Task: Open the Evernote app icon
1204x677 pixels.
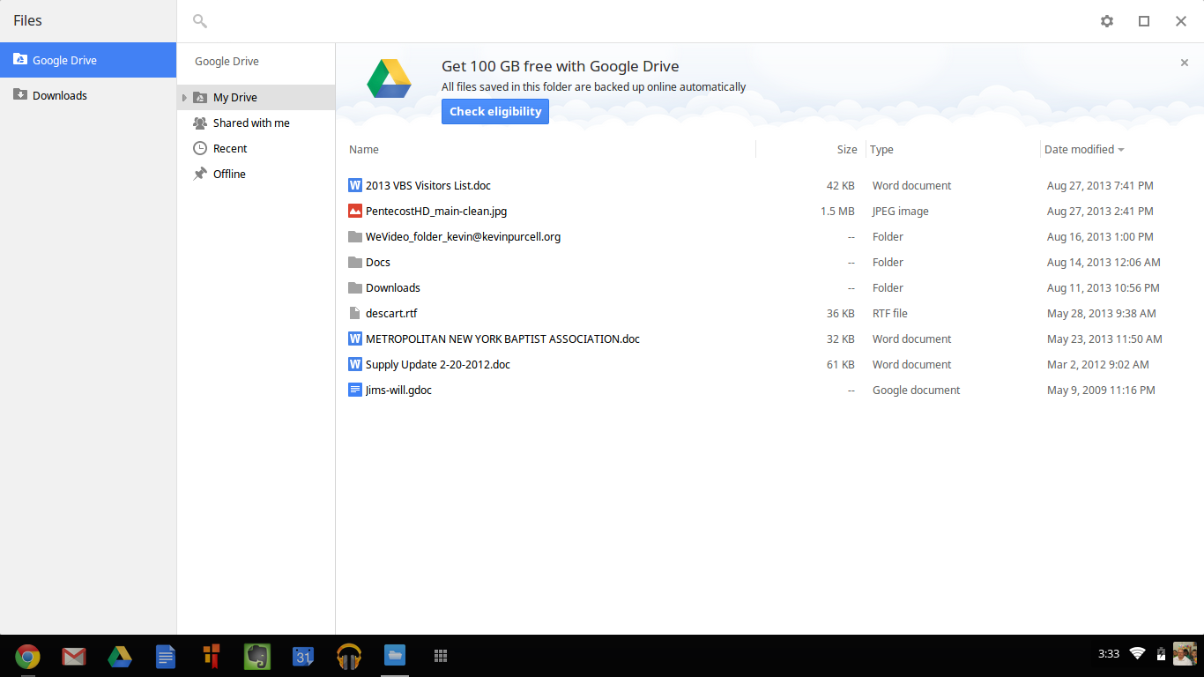Action: (257, 657)
